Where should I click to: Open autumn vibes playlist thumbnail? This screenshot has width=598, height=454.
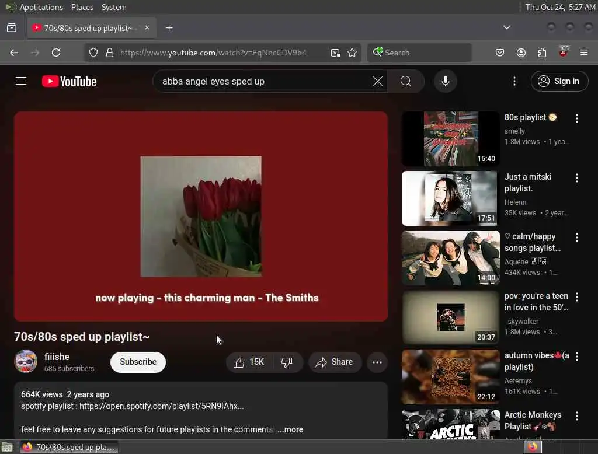coord(450,376)
